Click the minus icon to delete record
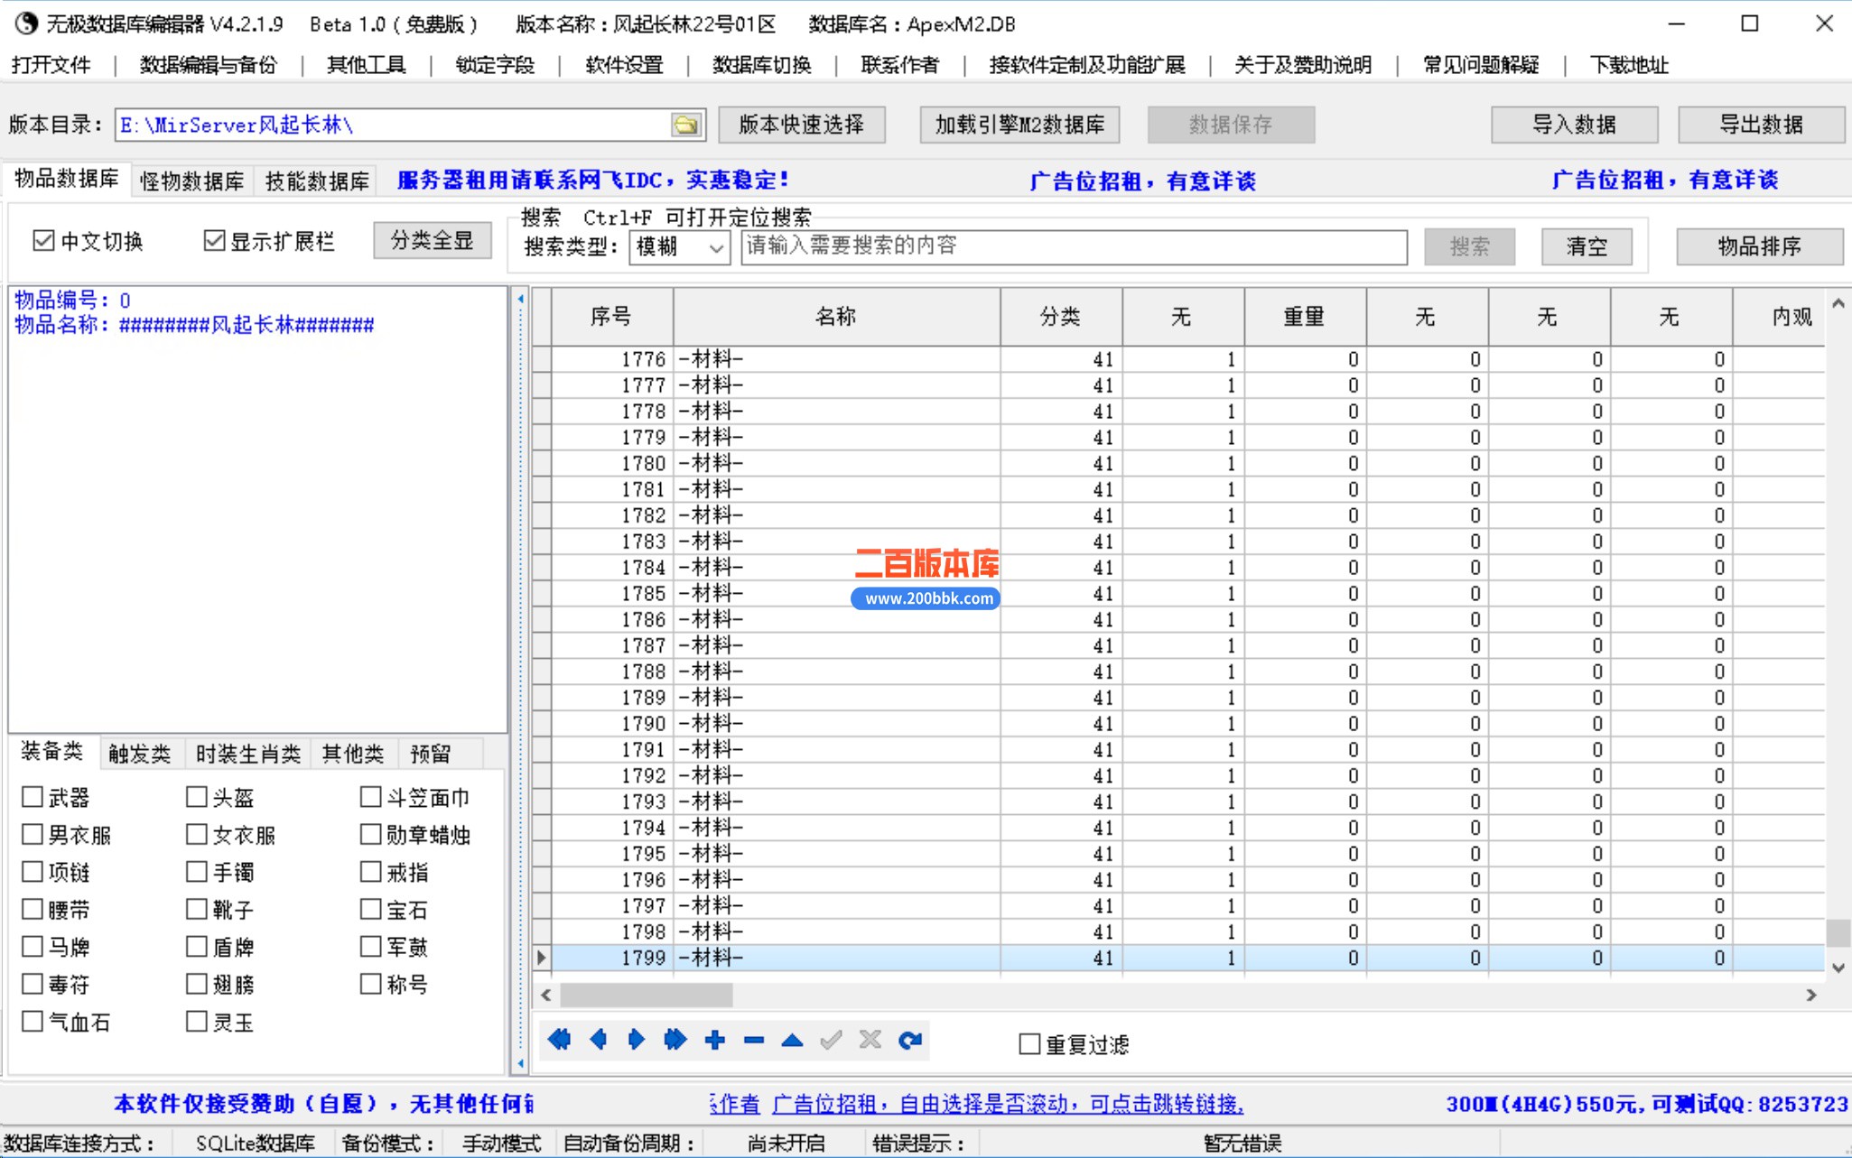 (x=754, y=1040)
